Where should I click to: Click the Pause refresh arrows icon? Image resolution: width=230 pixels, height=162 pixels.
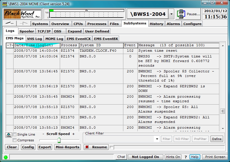coord(181,14)
